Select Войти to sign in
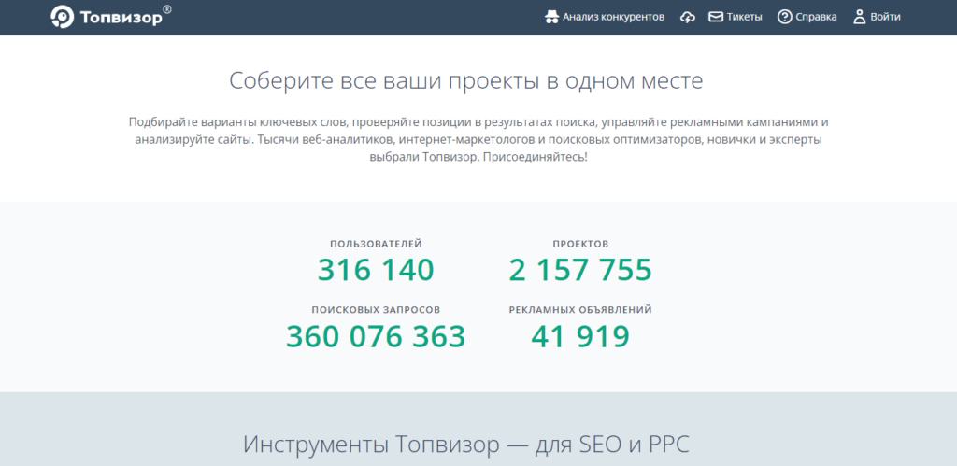The width and height of the screenshot is (957, 466). click(x=885, y=17)
